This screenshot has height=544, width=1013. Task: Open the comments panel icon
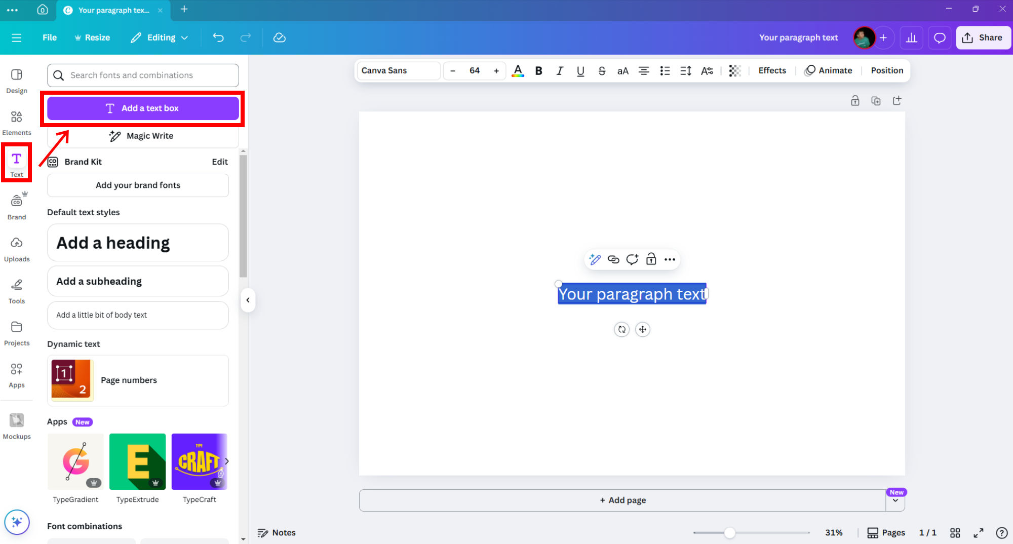click(940, 37)
